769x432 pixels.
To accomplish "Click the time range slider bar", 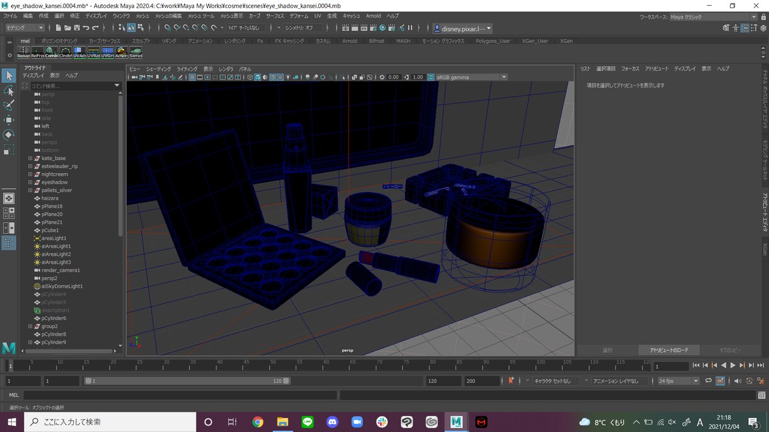I will pyautogui.click(x=187, y=381).
